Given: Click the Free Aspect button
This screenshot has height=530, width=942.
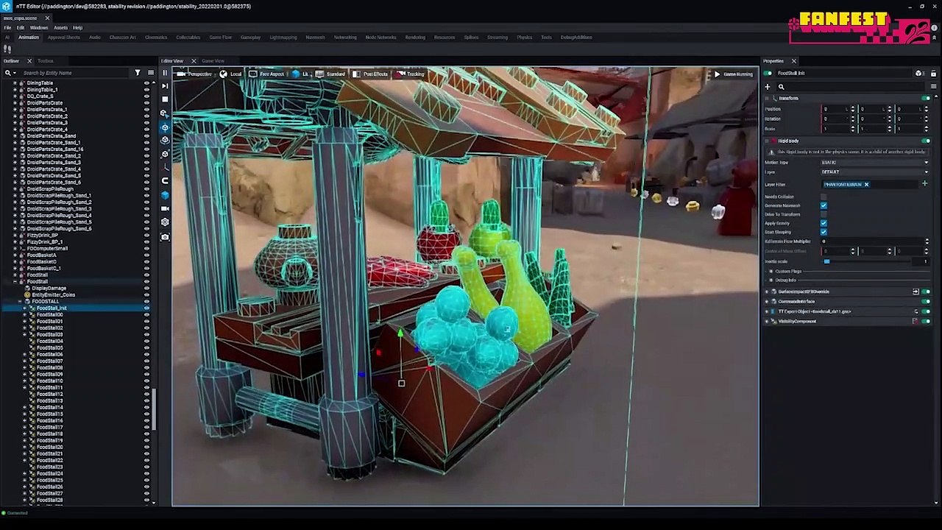Looking at the screenshot, I should pos(266,74).
